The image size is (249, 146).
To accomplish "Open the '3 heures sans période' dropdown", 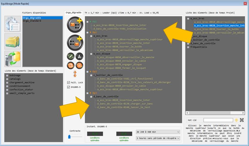I will tap(158, 138).
